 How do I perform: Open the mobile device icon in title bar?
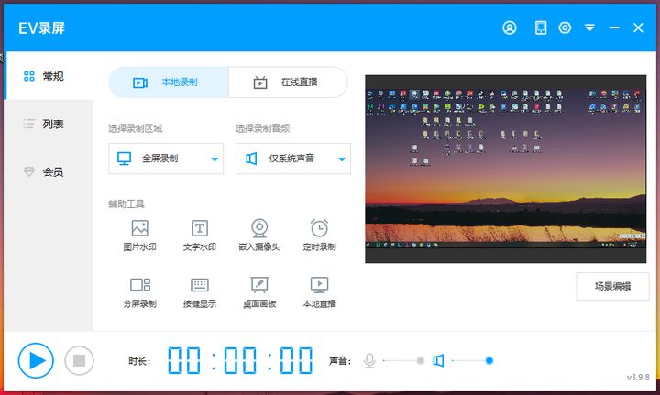(541, 27)
